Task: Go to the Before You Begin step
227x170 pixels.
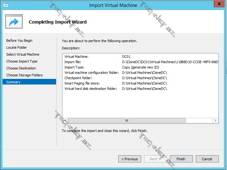Action: click(19, 41)
